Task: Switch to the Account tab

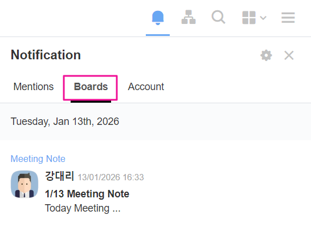Action: point(146,87)
